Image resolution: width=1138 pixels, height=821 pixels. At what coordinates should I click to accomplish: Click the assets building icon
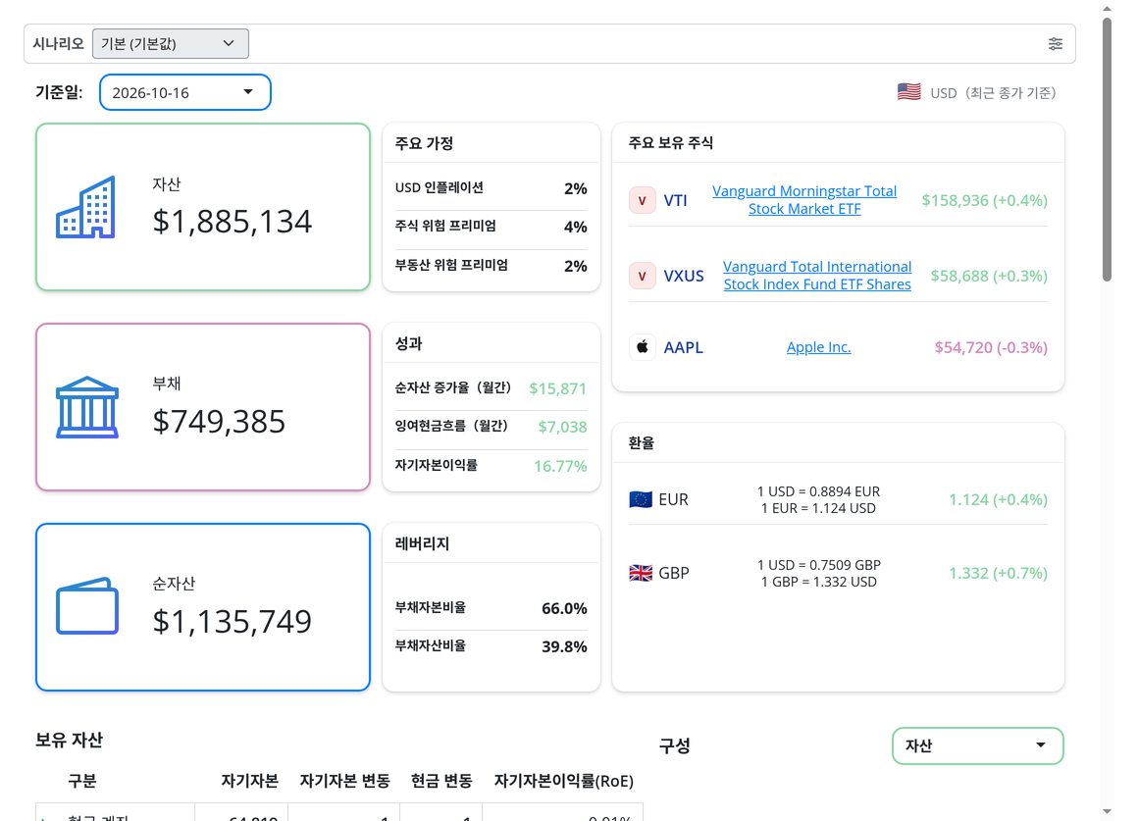(85, 207)
